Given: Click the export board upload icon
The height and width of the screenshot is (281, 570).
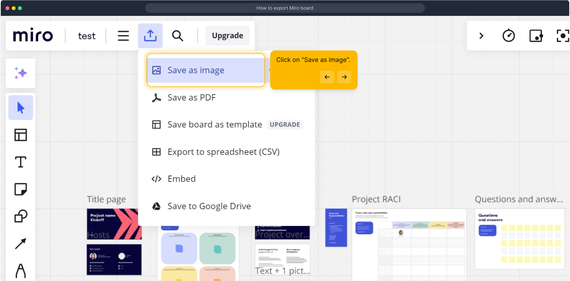Looking at the screenshot, I should [x=150, y=36].
